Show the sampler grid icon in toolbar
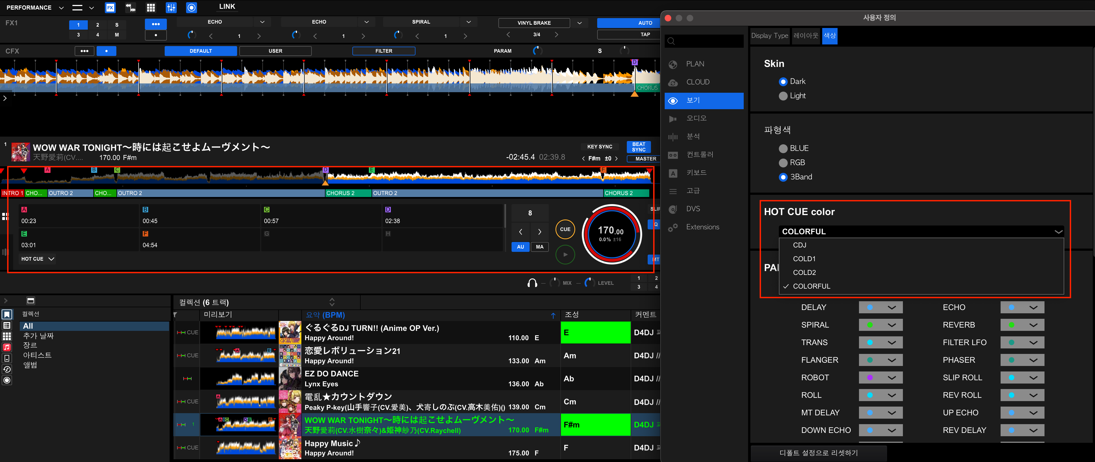 pos(151,7)
